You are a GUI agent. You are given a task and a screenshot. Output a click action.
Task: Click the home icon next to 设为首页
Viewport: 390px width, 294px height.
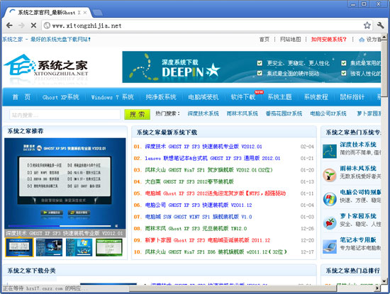click(362, 40)
